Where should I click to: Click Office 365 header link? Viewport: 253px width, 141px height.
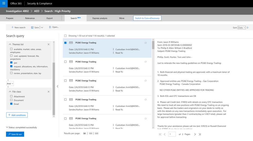16,3
